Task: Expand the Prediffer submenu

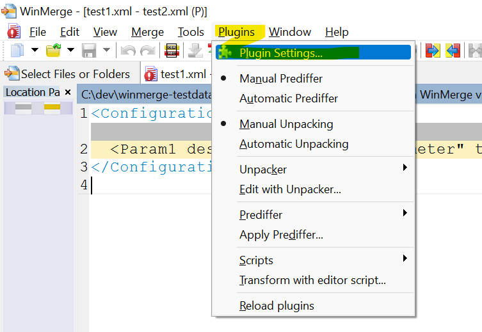Action: click(x=313, y=215)
